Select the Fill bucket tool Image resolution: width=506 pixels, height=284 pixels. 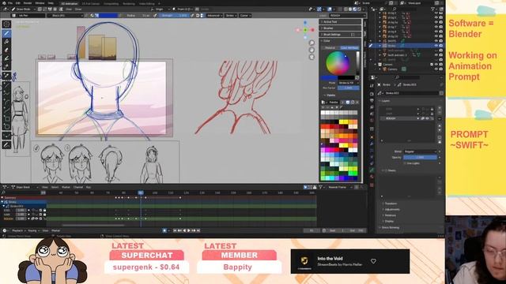[x=6, y=42]
